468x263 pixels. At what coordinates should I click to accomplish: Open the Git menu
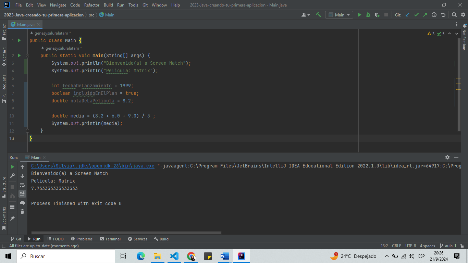point(145,5)
